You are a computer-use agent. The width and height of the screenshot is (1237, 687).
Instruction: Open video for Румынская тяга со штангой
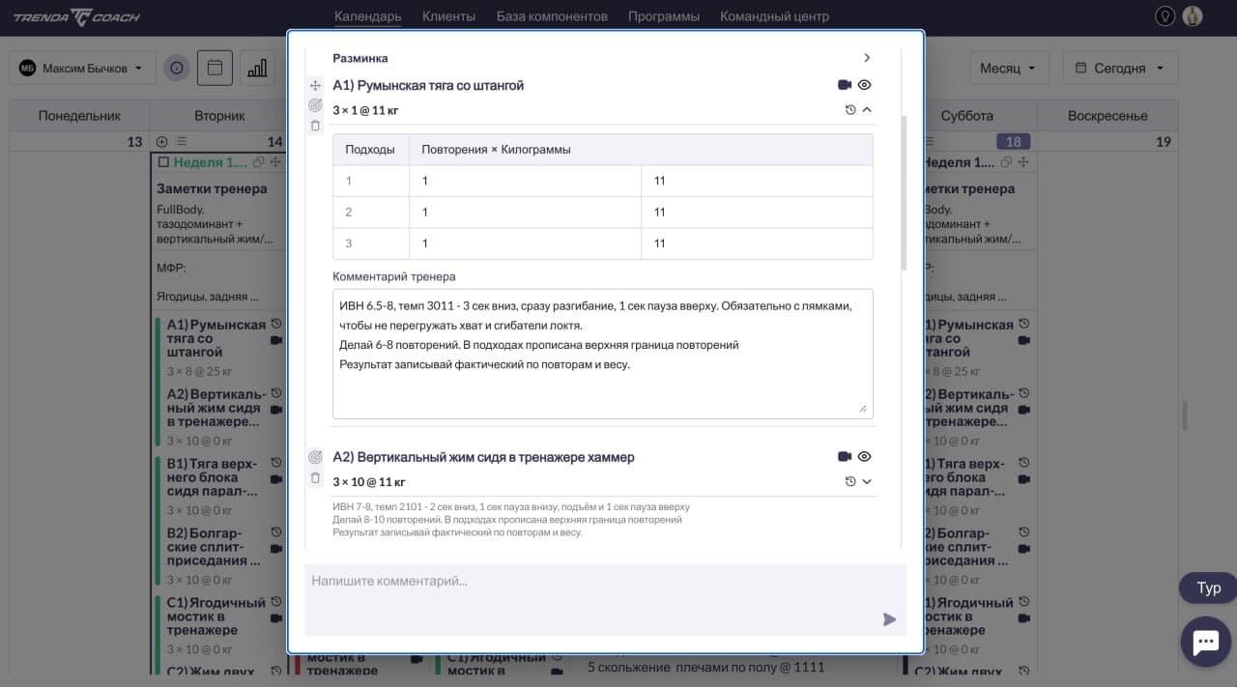pos(844,85)
